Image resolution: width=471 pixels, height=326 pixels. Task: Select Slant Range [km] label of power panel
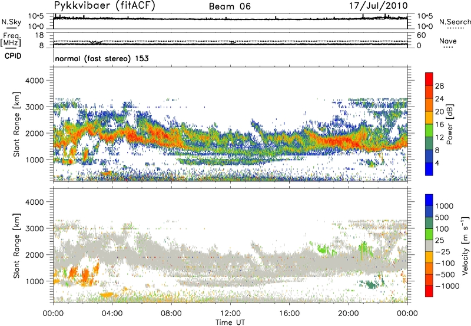point(16,124)
